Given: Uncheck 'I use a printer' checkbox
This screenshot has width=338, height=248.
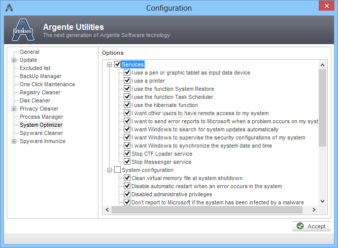Looking at the screenshot, I should (x=127, y=81).
